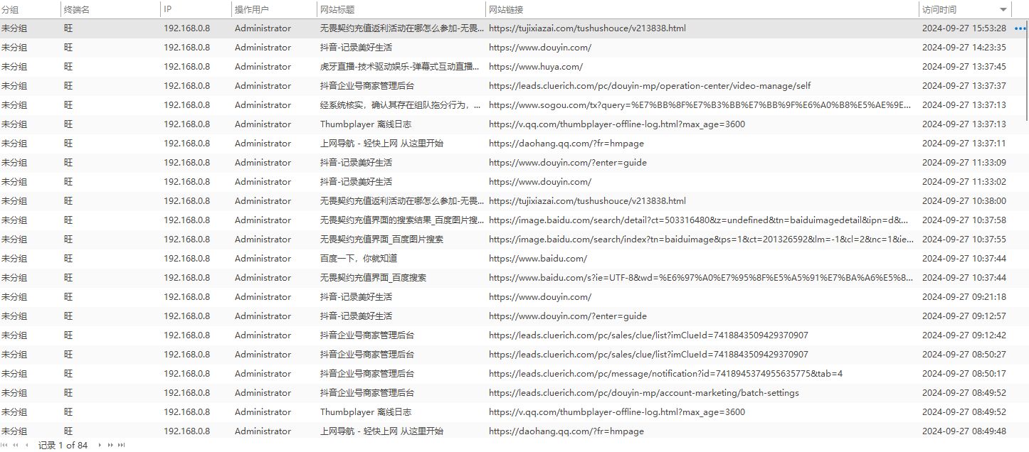Jump forward one page of records
This screenshot has width=1029, height=452.
pos(110,445)
